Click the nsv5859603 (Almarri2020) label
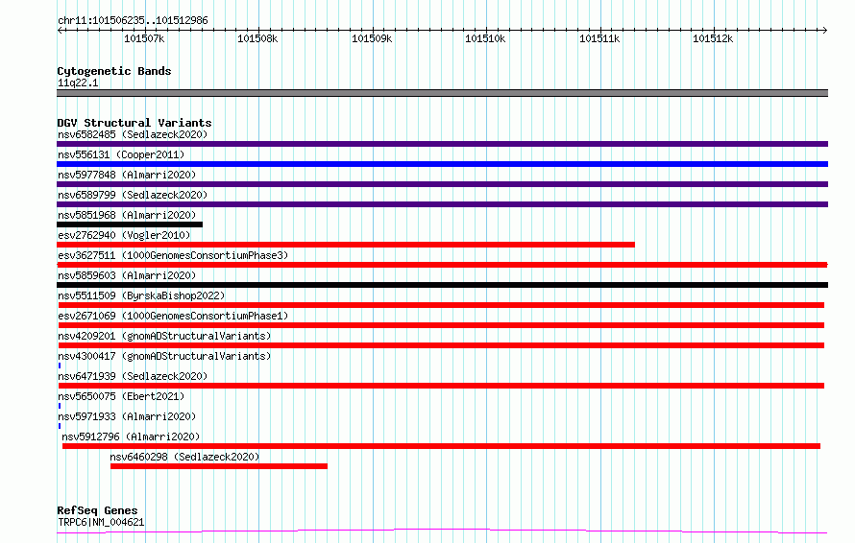The width and height of the screenshot is (855, 543). [127, 275]
